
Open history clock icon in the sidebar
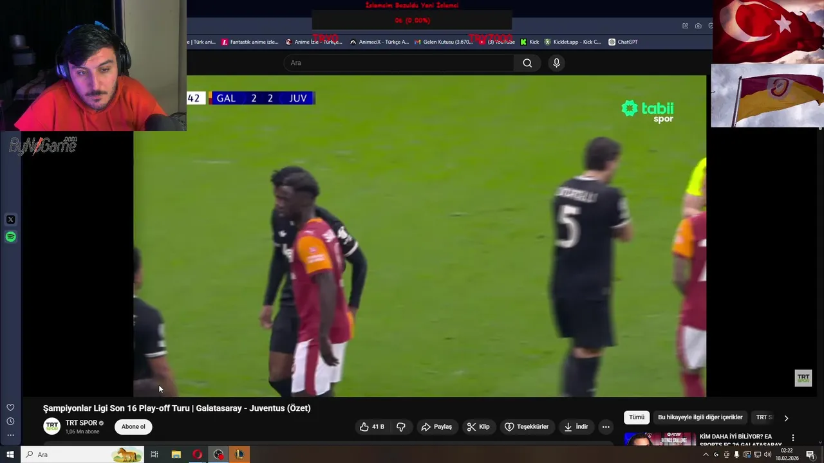point(10,421)
